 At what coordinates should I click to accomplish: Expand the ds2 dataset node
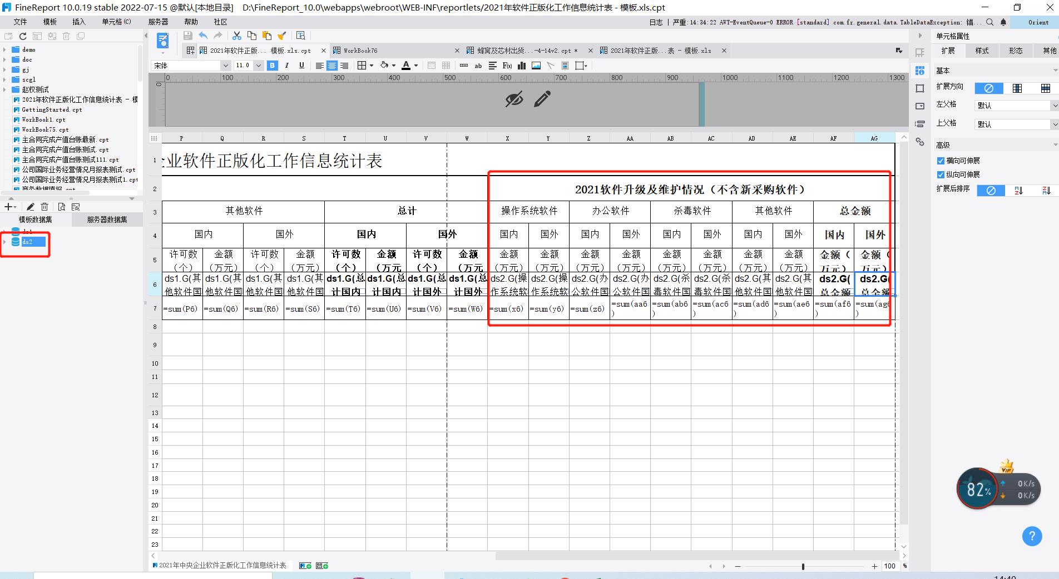pyautogui.click(x=5, y=242)
